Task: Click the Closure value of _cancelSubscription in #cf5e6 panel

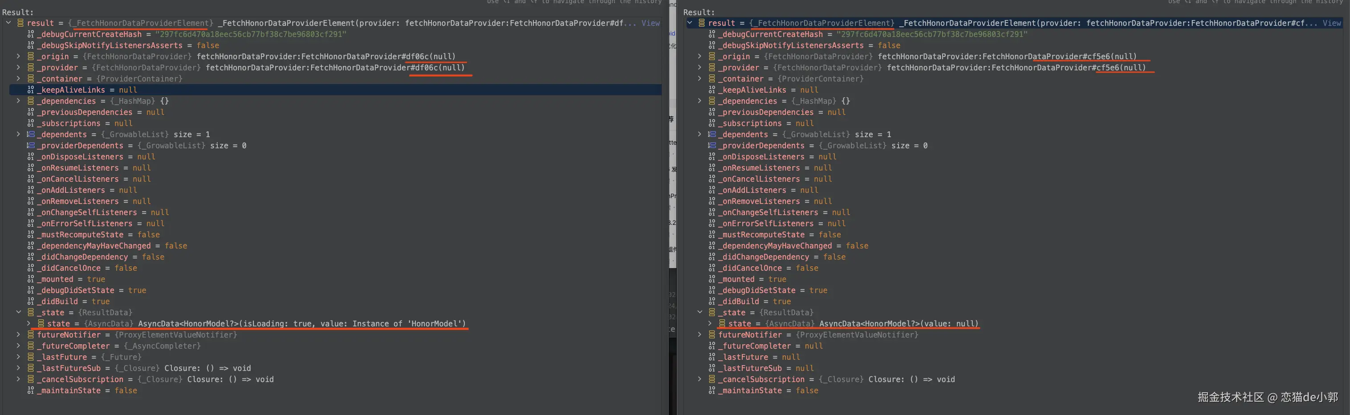Action: pos(911,379)
